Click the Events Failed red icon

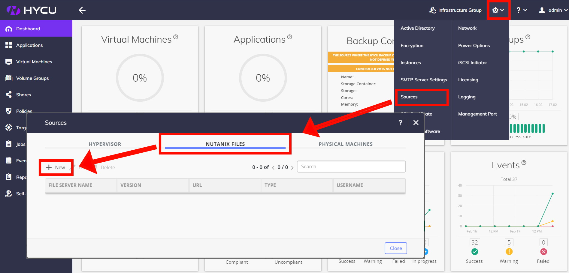click(x=543, y=251)
